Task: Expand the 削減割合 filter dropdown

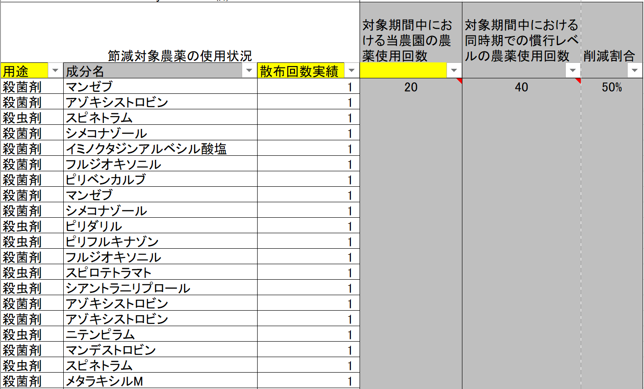Action: click(634, 71)
